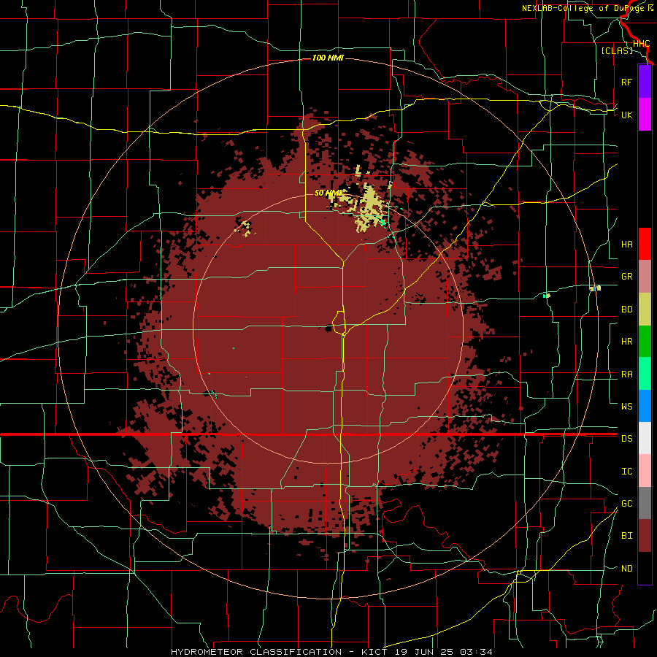The height and width of the screenshot is (657, 657).
Task: Click the DS legend label
Action: (626, 439)
